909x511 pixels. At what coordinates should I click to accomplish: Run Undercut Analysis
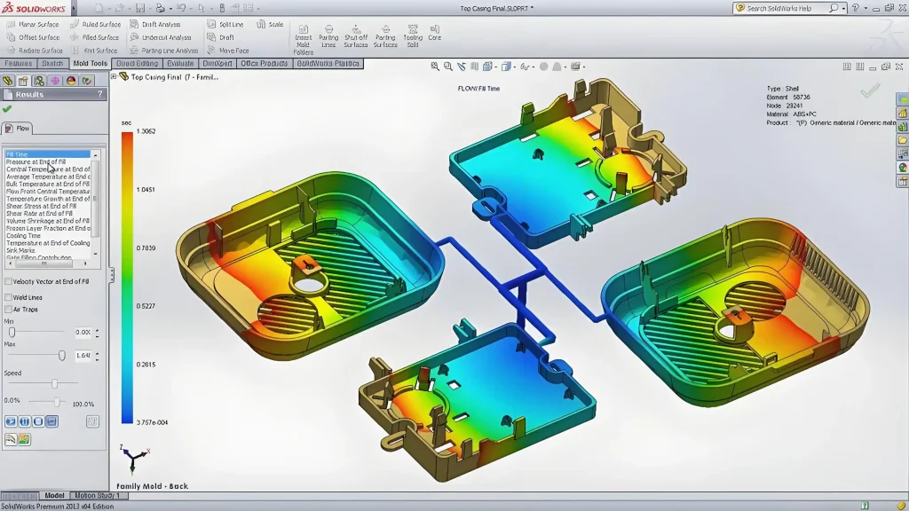(x=161, y=37)
